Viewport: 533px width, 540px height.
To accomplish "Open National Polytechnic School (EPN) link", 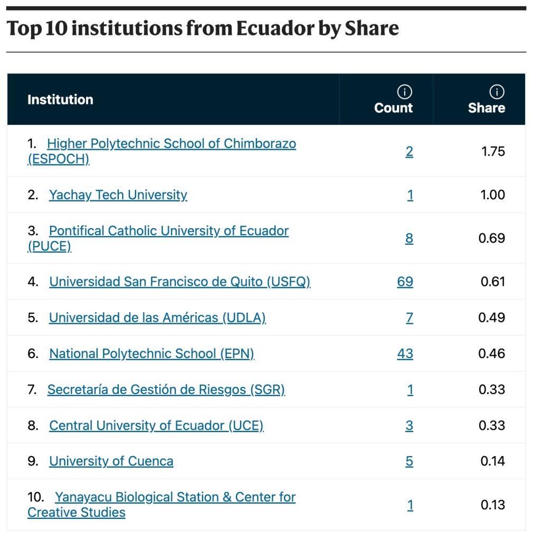I will pos(151,354).
